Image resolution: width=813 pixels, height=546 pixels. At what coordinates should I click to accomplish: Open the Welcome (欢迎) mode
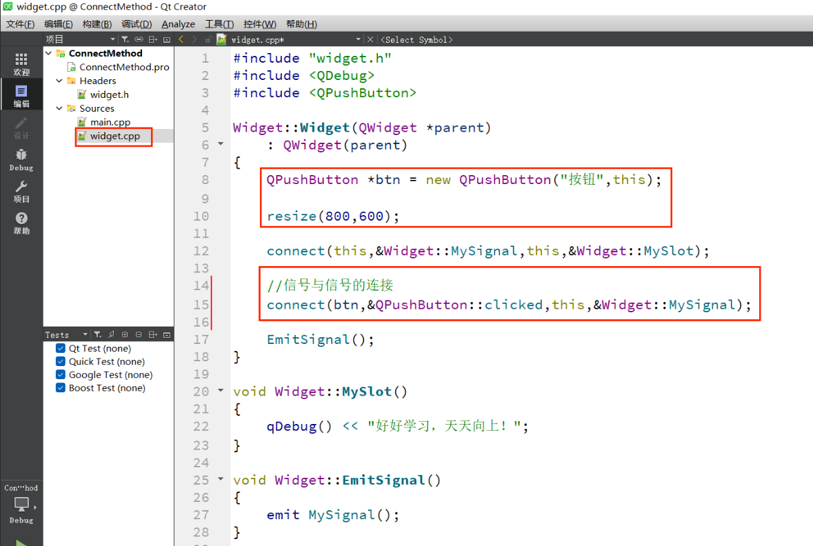(21, 64)
